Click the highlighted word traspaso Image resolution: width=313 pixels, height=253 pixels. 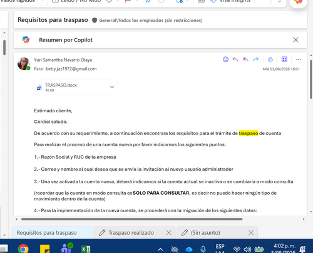249,133
